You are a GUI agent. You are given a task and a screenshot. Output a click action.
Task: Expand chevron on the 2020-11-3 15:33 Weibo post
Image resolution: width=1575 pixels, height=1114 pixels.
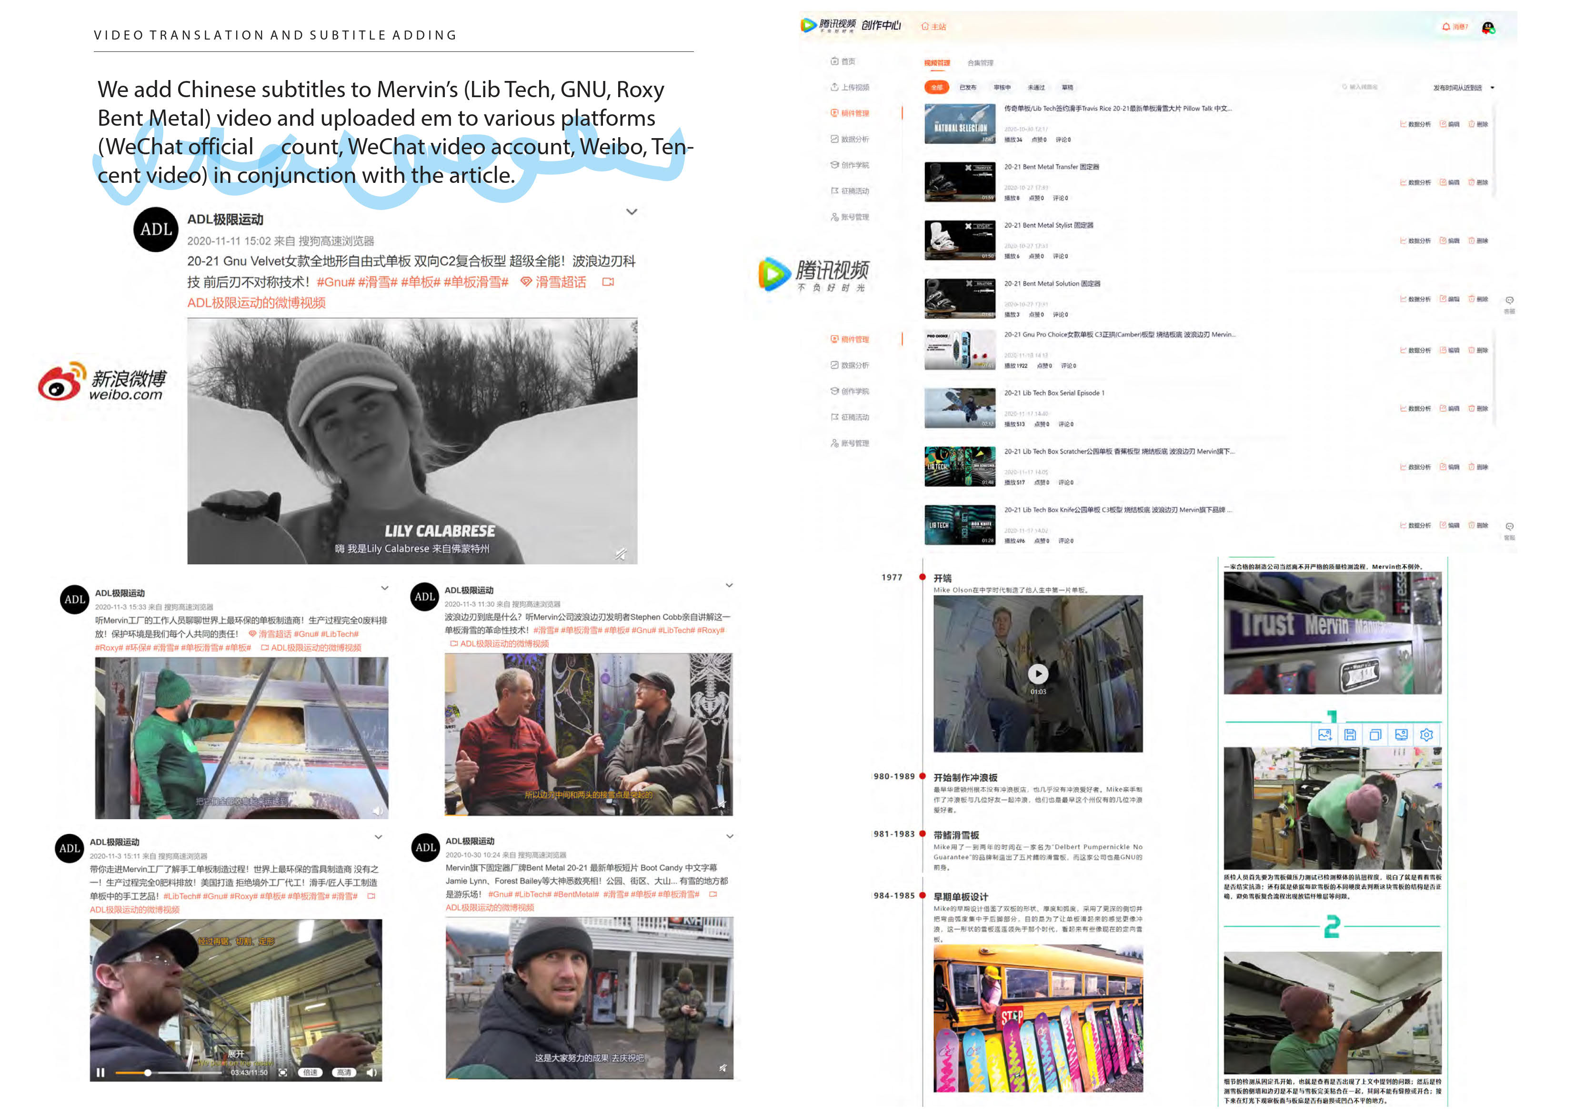pos(385,588)
